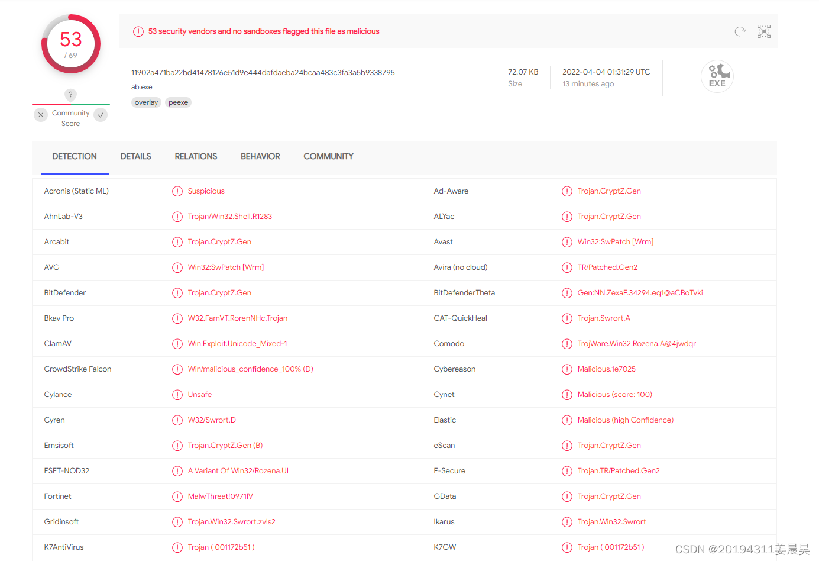
Task: Click alert icon for CrowdStrike Falcon result
Action: 177,369
